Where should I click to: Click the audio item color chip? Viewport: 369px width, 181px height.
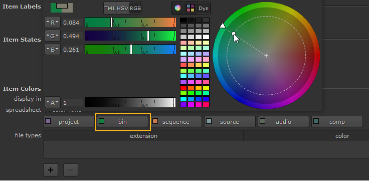[x=262, y=121]
